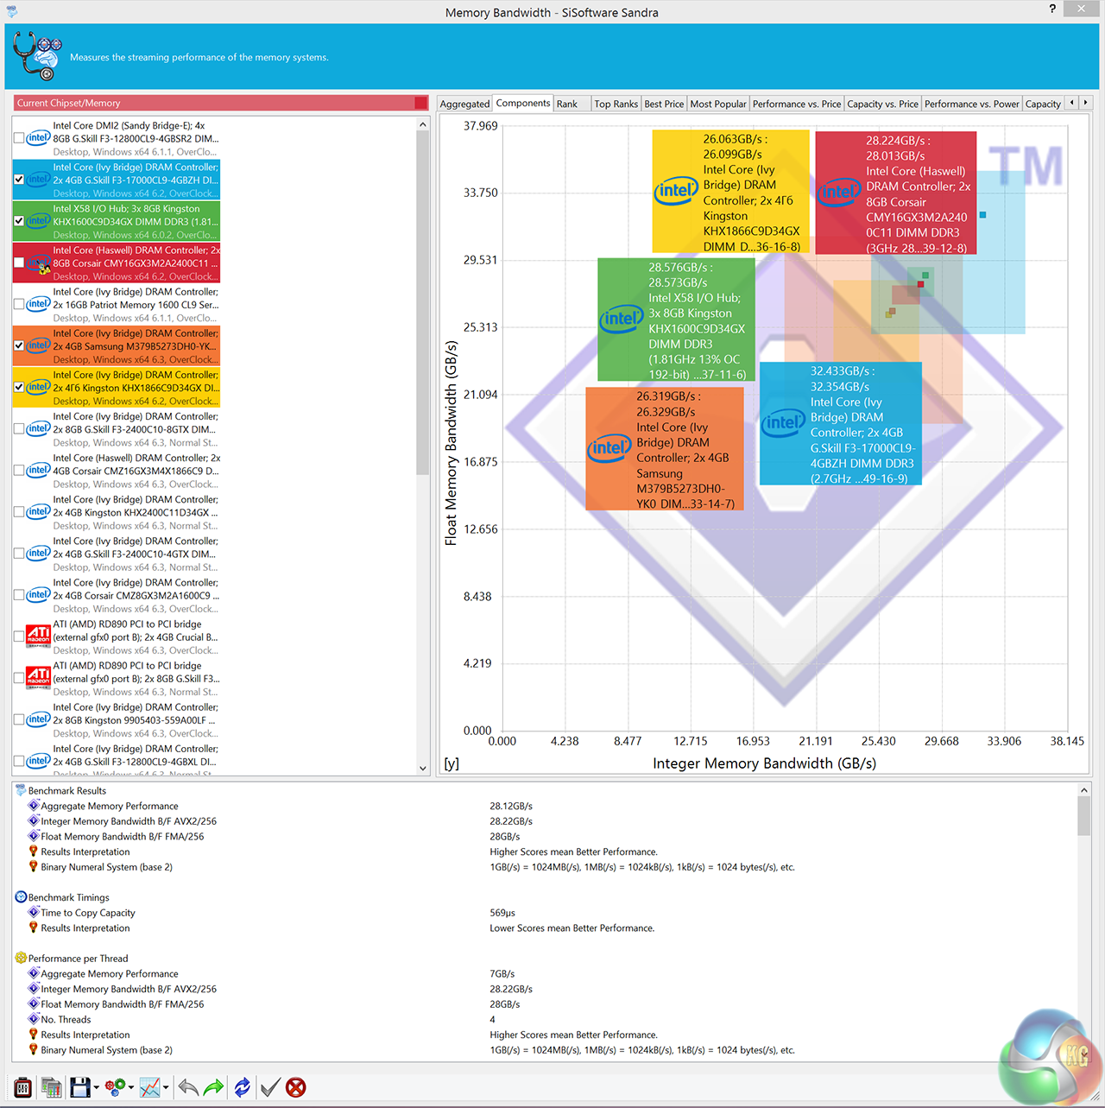Click the copy results chart icon
Screen dimensions: 1105x1108
coord(51,1087)
